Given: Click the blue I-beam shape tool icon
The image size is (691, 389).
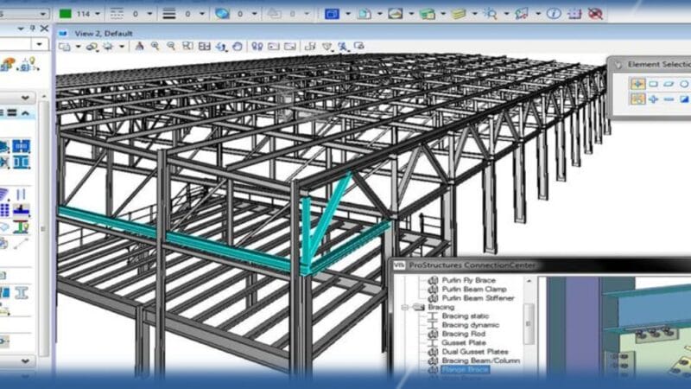Looking at the screenshot, I should pyautogui.click(x=21, y=163).
